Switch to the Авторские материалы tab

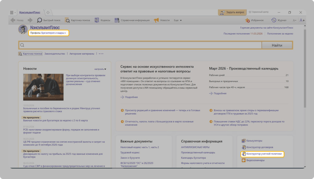pos(82,54)
